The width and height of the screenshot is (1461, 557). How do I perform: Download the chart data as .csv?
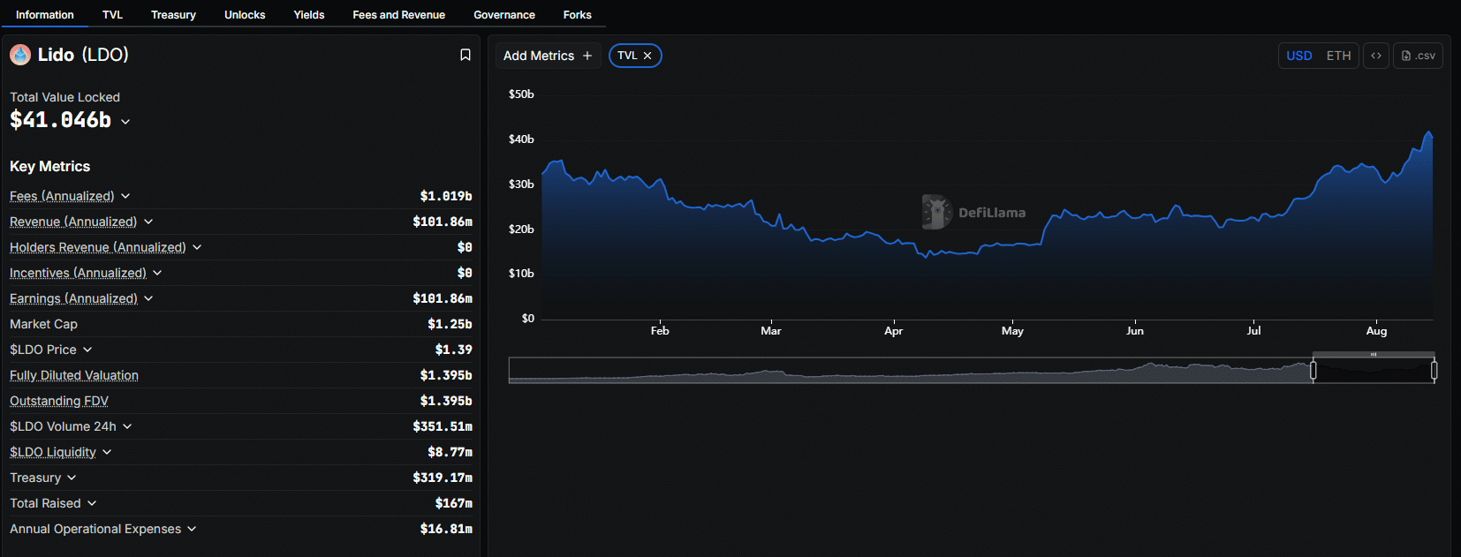click(x=1418, y=56)
